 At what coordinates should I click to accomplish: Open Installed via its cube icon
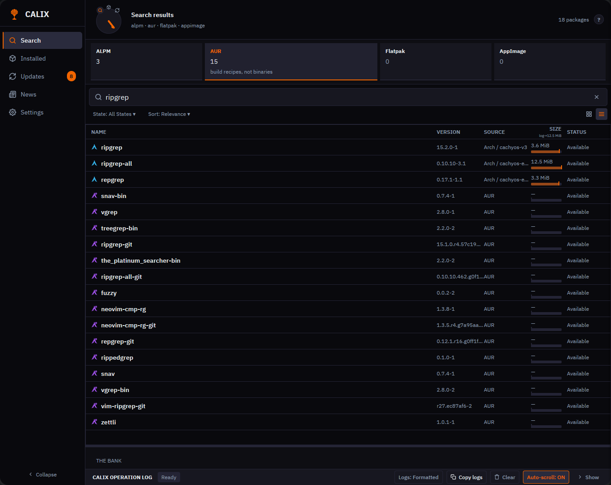point(13,58)
